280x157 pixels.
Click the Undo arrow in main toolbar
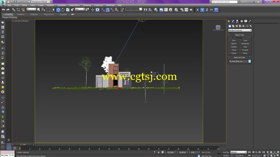coord(3,10)
